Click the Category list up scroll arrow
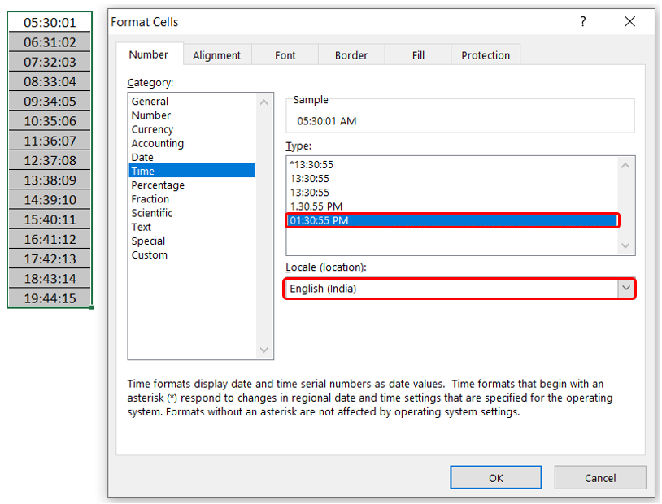This screenshot has width=662, height=504. [263, 101]
